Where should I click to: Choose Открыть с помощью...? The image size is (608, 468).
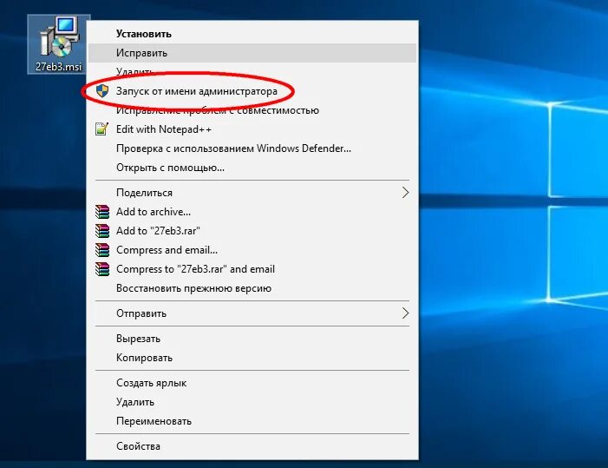point(252,168)
